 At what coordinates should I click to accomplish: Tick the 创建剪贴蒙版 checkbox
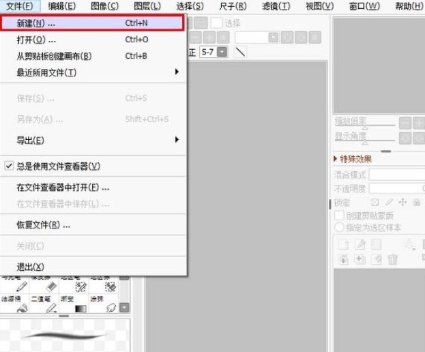pos(339,216)
